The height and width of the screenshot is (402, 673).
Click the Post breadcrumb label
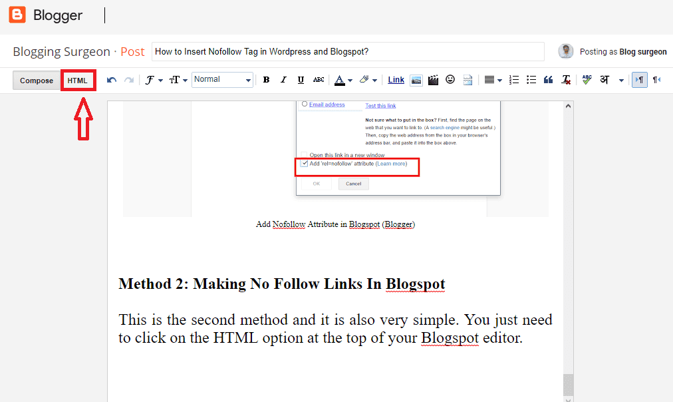coord(132,51)
